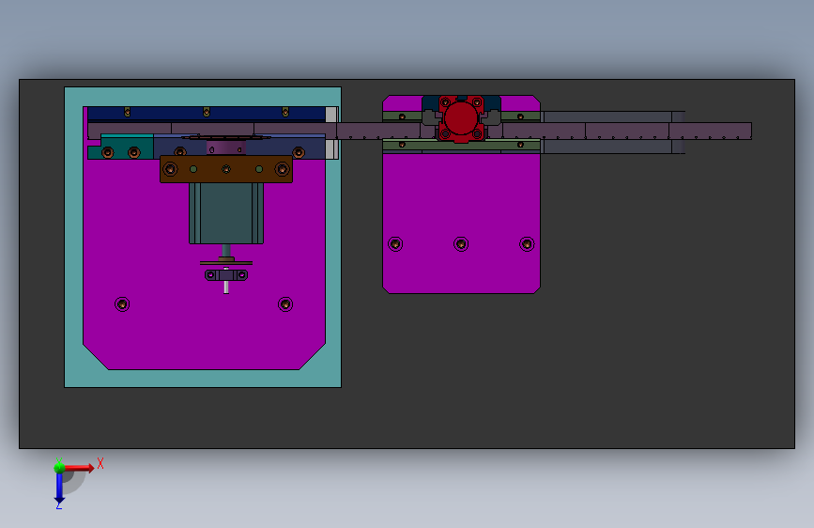Select the dark teal motor body
The height and width of the screenshot is (528, 814).
(x=226, y=213)
